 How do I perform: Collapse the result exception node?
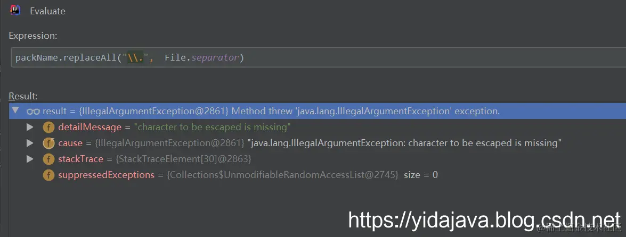tap(15, 111)
